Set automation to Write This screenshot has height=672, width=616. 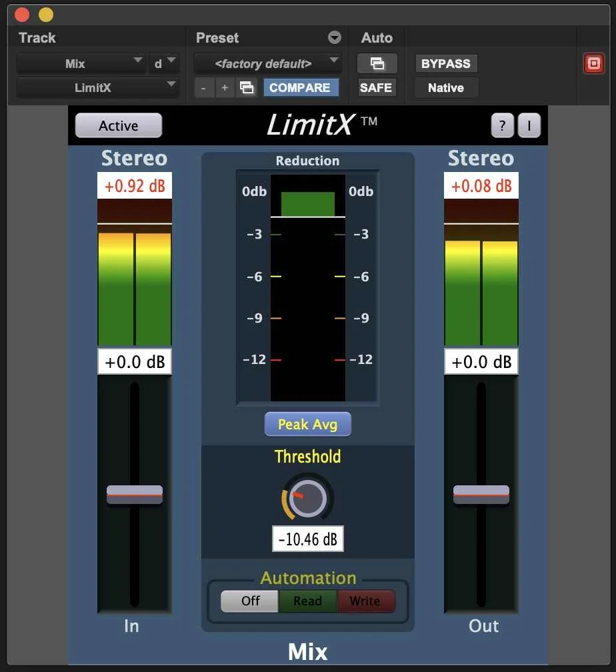(365, 601)
